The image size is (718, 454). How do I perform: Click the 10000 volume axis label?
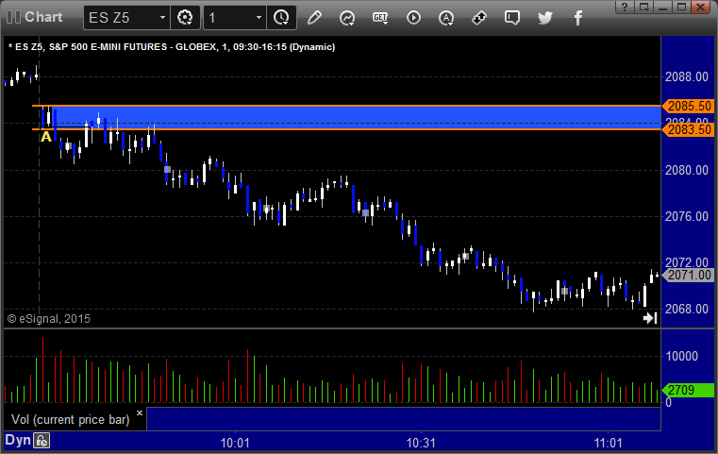682,357
